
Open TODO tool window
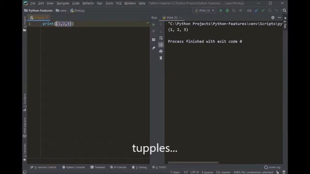coord(159,167)
